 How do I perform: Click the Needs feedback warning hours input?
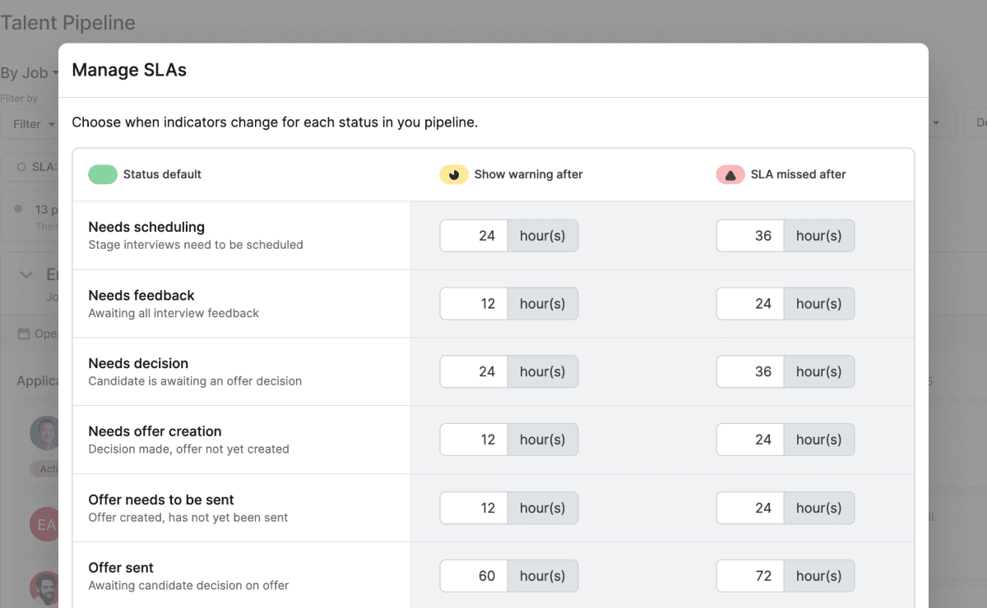tap(474, 304)
